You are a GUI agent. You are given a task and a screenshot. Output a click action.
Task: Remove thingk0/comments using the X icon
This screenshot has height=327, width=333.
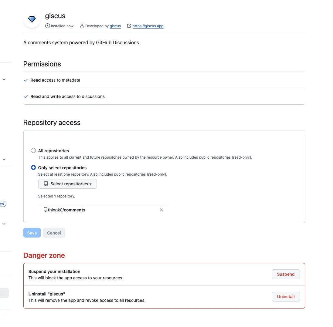161,210
